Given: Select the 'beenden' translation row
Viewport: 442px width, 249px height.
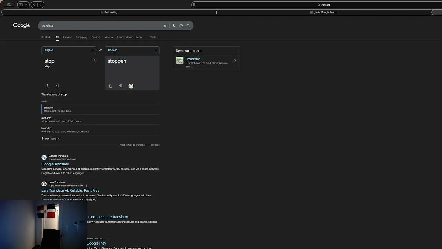Looking at the screenshot, I should pyautogui.click(x=100, y=130).
